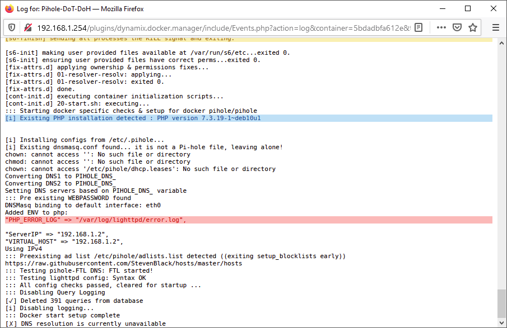507x328 pixels.
Task: Click the scrollbar down arrow
Action: (501, 323)
